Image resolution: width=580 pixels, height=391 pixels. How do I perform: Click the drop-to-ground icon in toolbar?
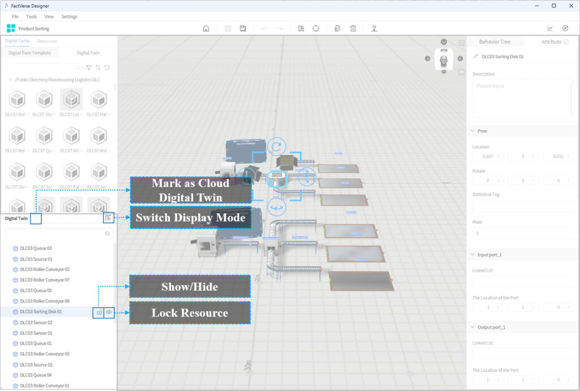pyautogui.click(x=374, y=28)
